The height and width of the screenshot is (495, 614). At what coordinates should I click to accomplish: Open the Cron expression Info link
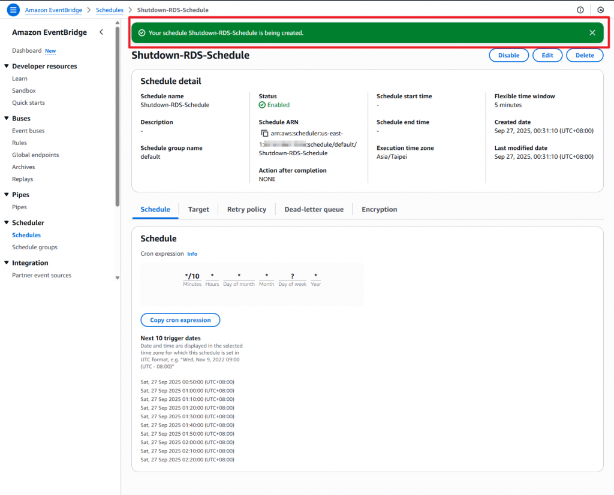pyautogui.click(x=192, y=254)
